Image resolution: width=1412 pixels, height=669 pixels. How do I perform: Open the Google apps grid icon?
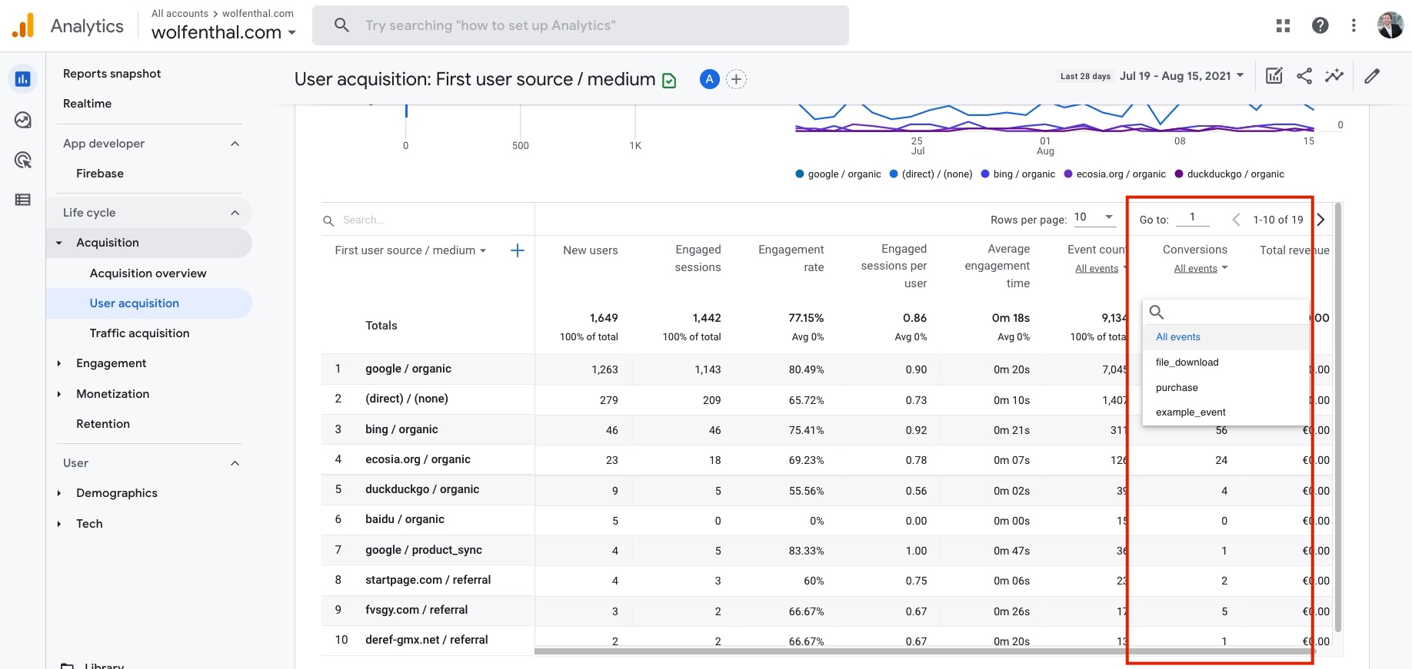tap(1283, 25)
